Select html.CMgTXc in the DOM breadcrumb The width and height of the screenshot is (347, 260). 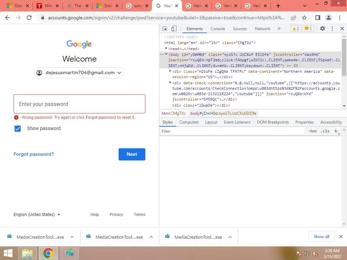[173, 113]
